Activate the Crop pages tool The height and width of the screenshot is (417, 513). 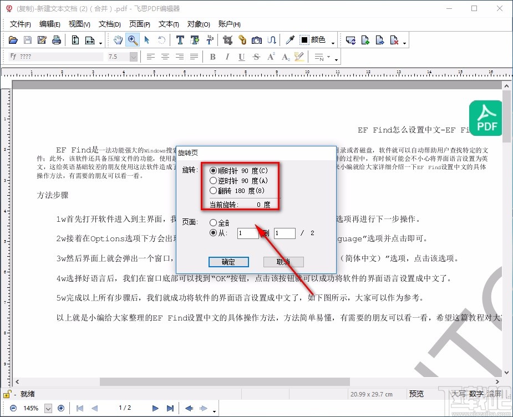(x=228, y=39)
